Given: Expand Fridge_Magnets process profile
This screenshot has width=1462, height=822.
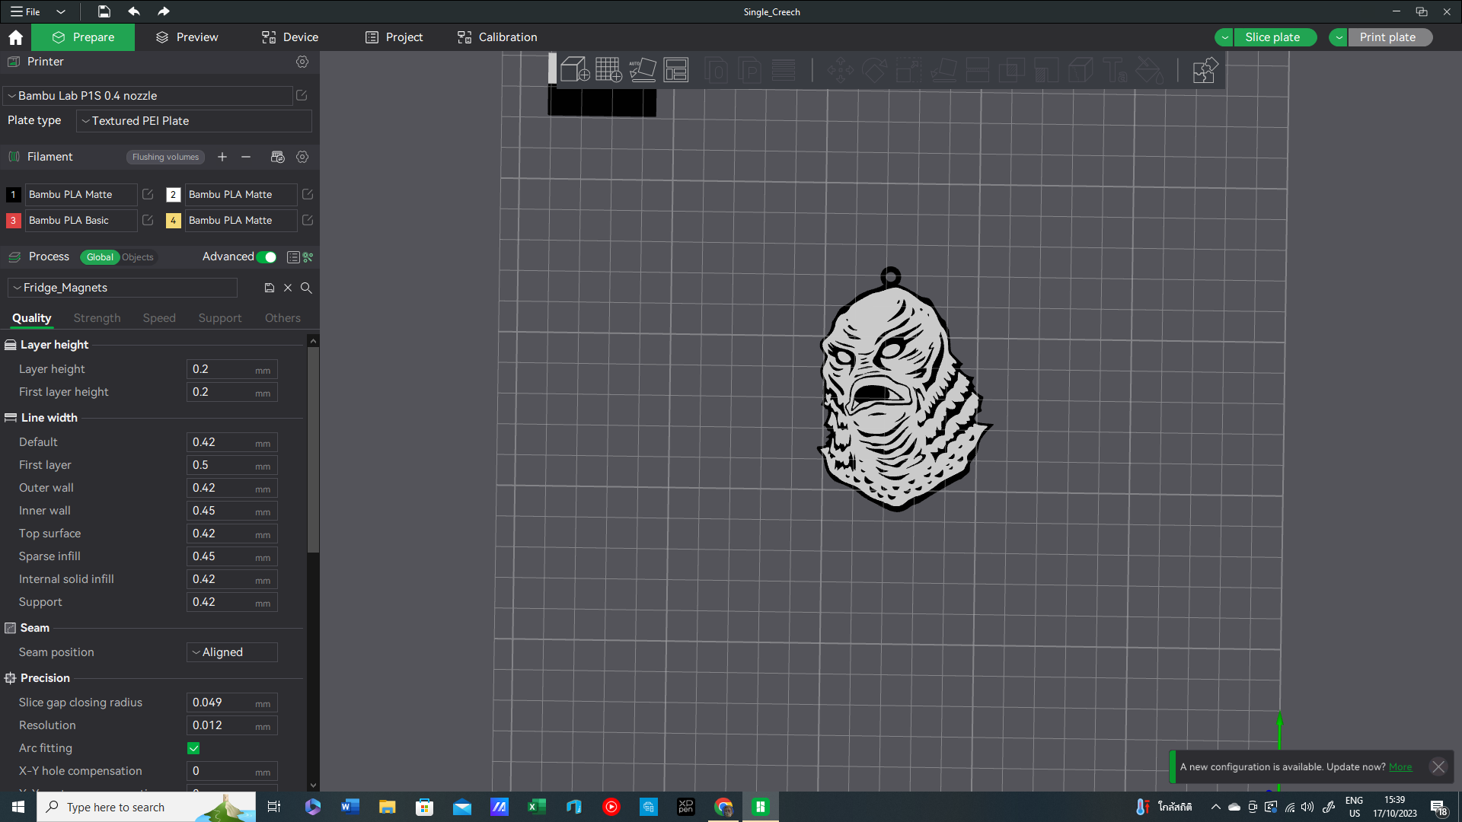Looking at the screenshot, I should pyautogui.click(x=17, y=288).
